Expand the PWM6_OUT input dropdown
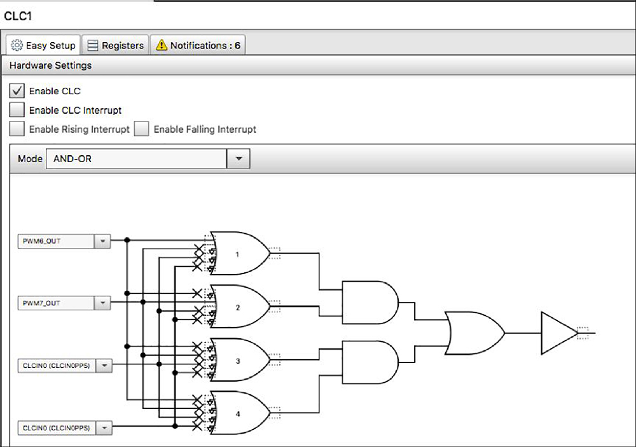 (x=102, y=241)
